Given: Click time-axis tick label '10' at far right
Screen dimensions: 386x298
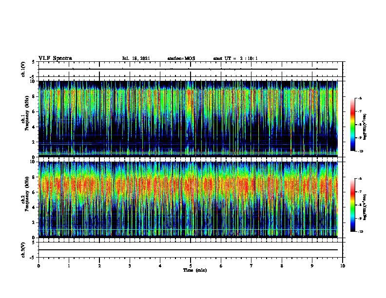Looking at the screenshot, I should click(343, 266).
